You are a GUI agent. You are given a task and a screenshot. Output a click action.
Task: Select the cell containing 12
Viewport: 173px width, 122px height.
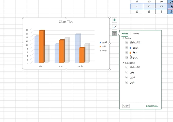[149, 7]
